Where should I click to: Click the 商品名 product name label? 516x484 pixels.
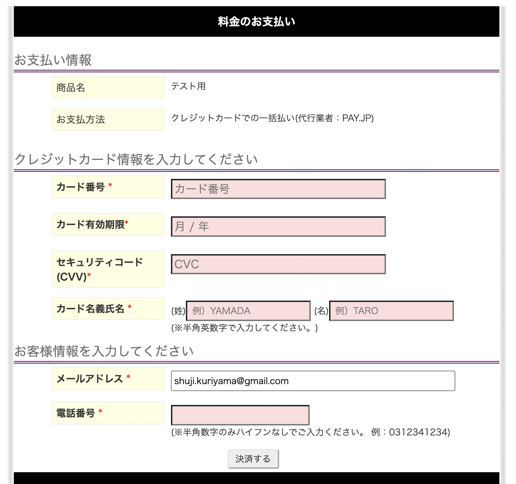click(108, 87)
